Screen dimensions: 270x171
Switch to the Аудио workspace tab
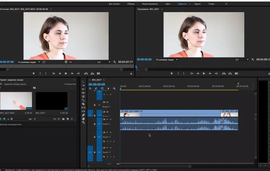(x=197, y=4)
